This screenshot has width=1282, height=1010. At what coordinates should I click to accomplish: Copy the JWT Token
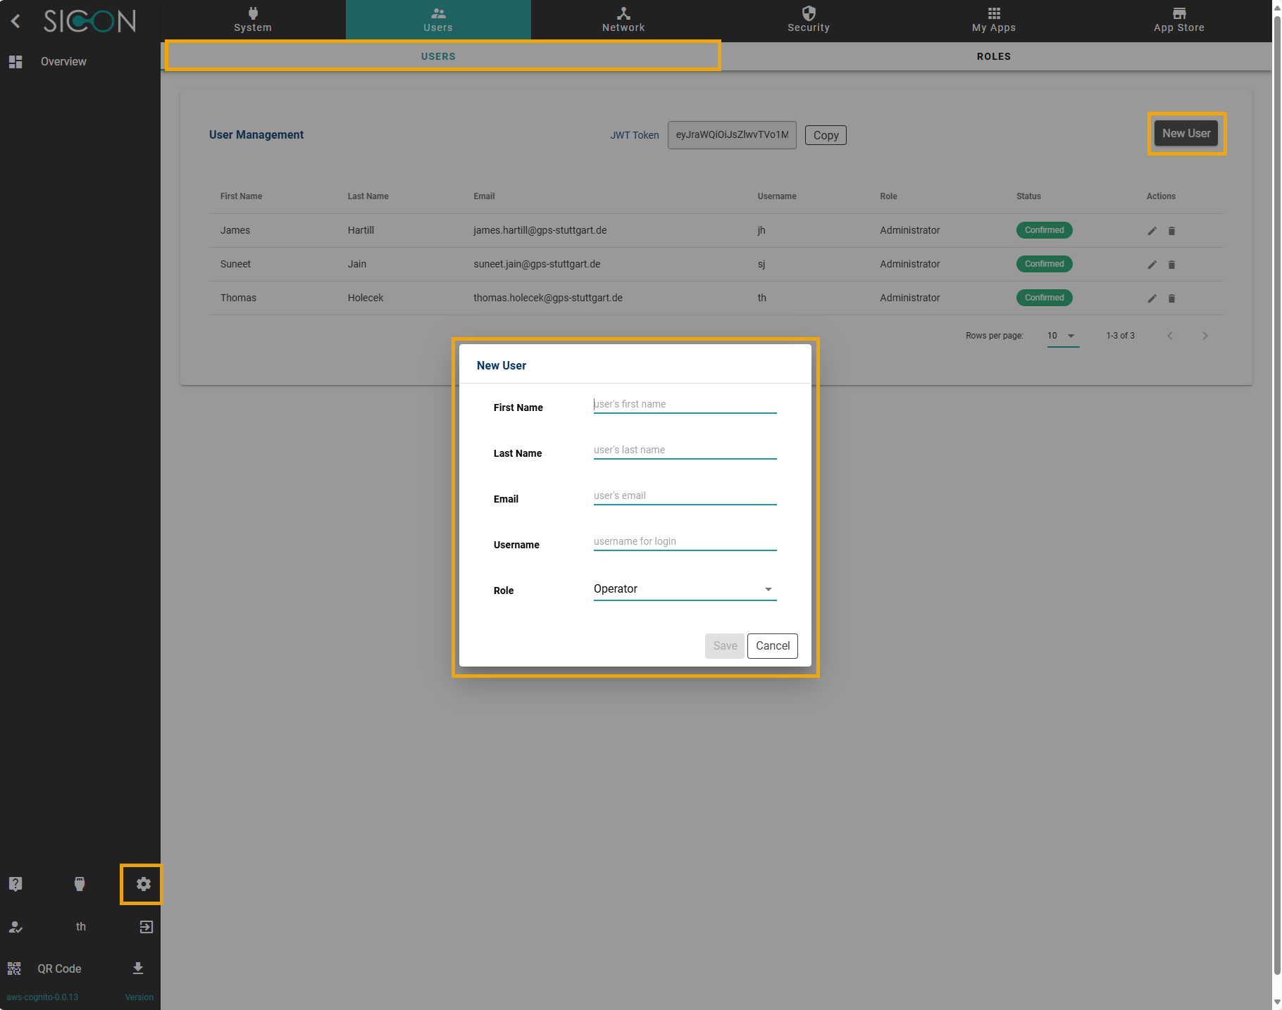(826, 135)
